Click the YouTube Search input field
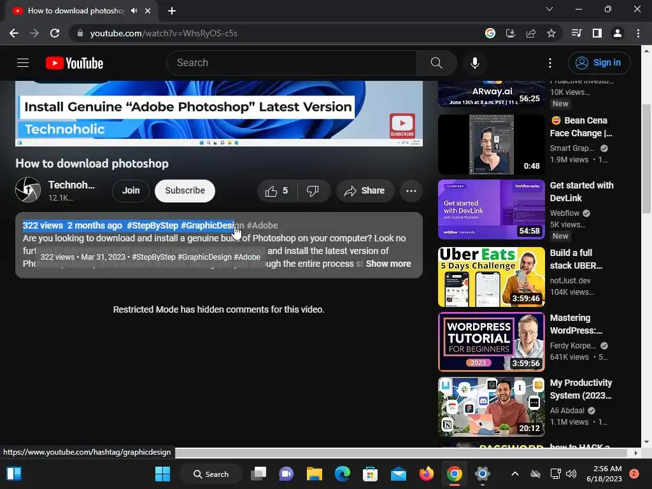 tap(292, 63)
